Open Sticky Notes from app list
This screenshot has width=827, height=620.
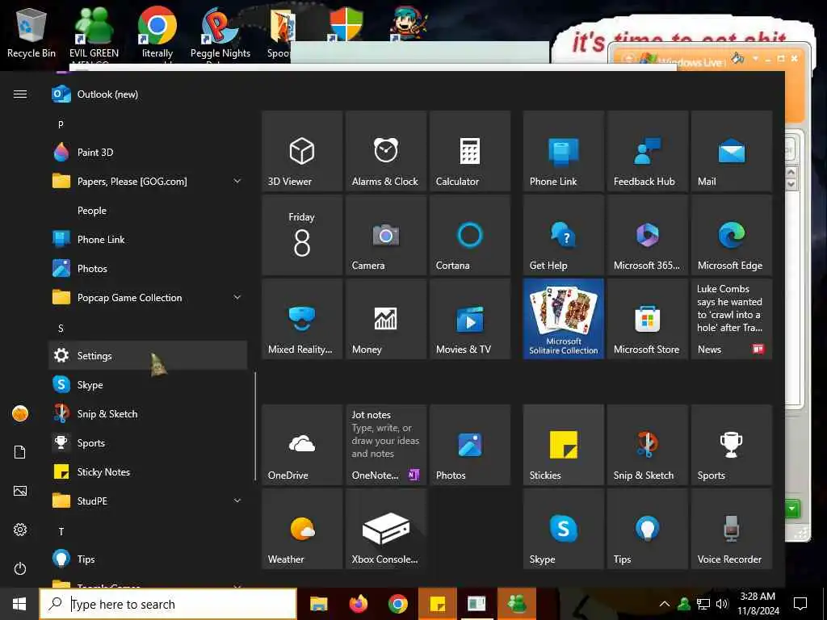click(148, 471)
